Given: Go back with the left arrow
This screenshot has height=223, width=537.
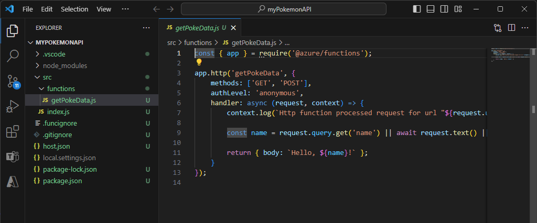Looking at the screenshot, I should pos(156,9).
